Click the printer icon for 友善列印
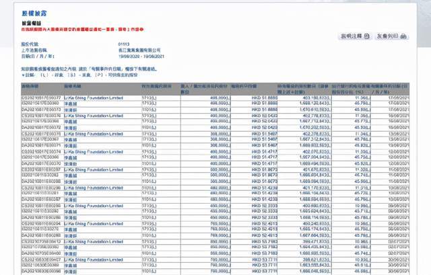This screenshot has width=431, height=275. pos(403,36)
